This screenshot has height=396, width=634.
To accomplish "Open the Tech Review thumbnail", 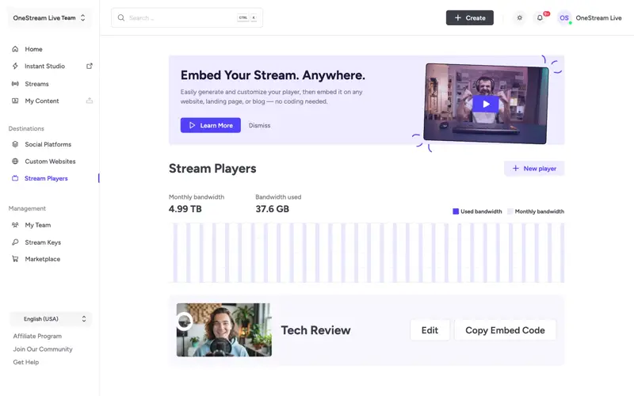I will [224, 329].
